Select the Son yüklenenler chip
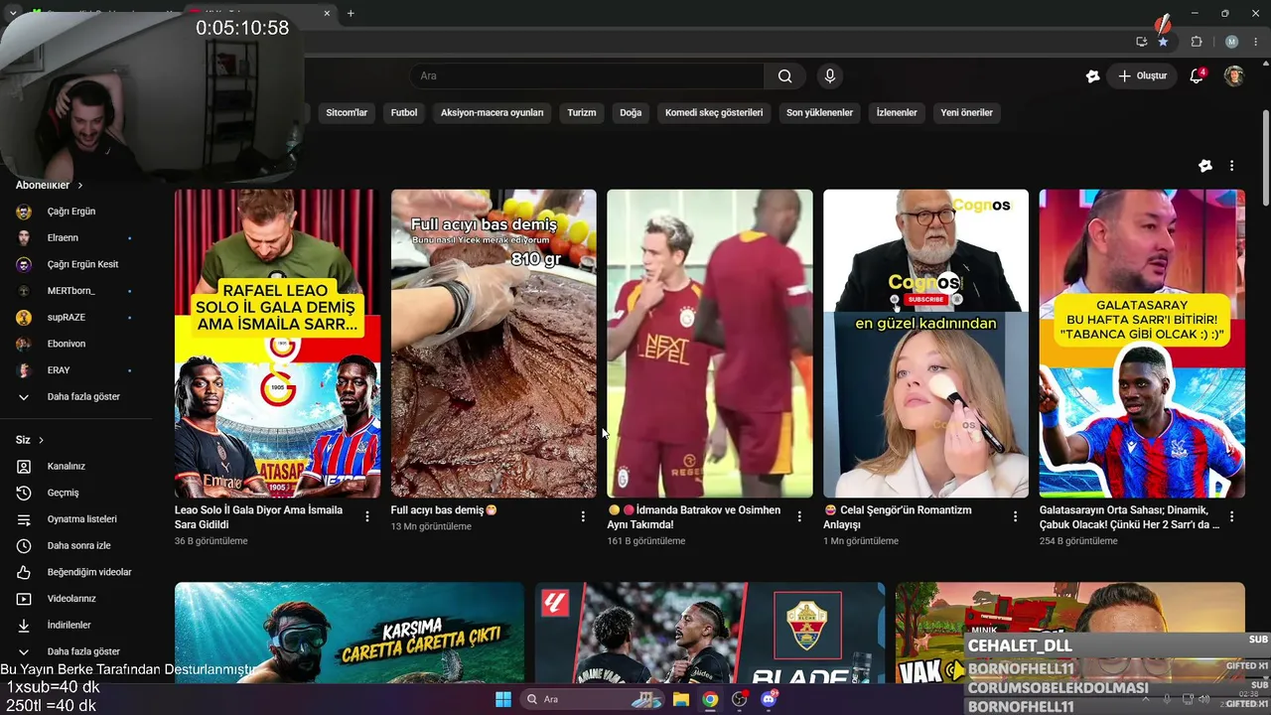The image size is (1271, 715). tap(820, 113)
